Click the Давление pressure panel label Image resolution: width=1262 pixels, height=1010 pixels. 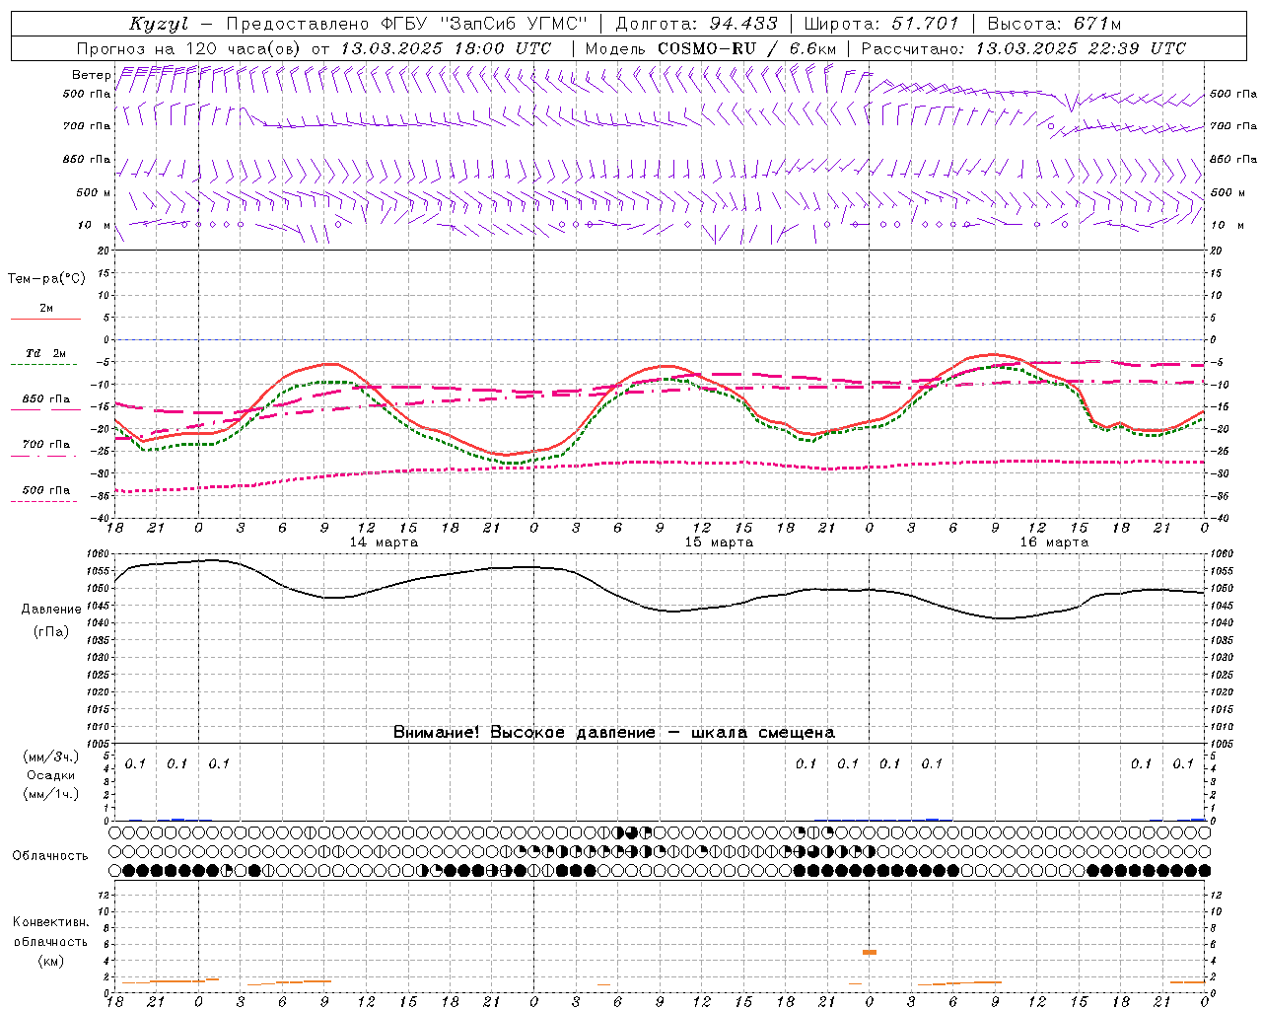51,610
